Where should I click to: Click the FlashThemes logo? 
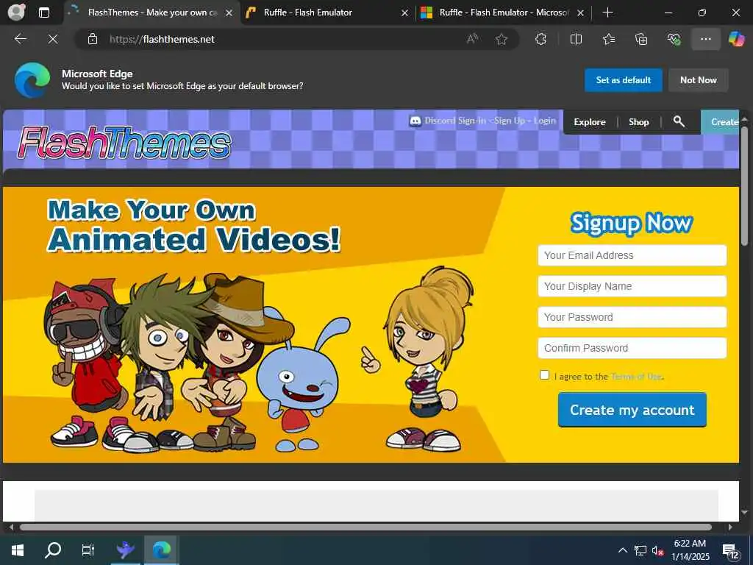[124, 143]
